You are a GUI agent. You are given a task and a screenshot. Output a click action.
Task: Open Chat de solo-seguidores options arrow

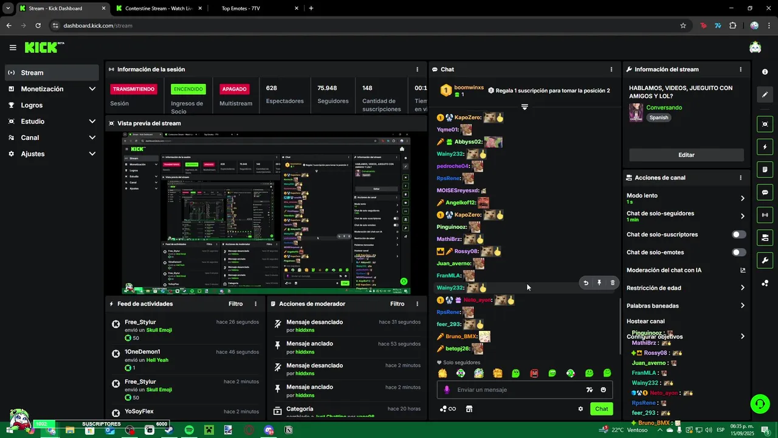[742, 216]
